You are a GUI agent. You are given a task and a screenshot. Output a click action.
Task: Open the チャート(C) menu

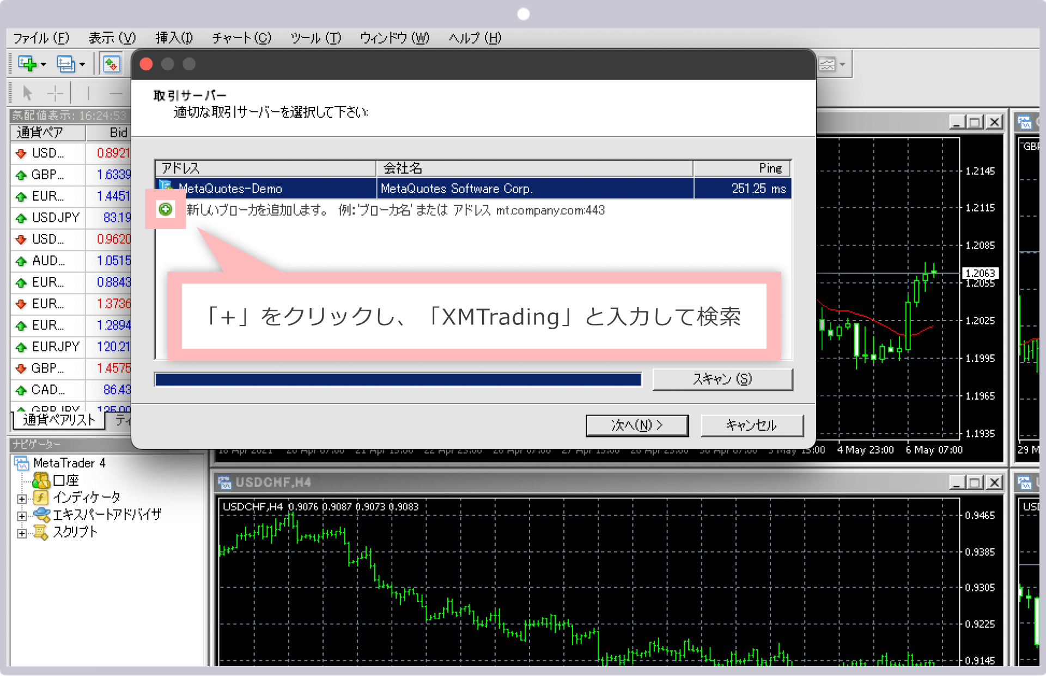[x=241, y=38]
